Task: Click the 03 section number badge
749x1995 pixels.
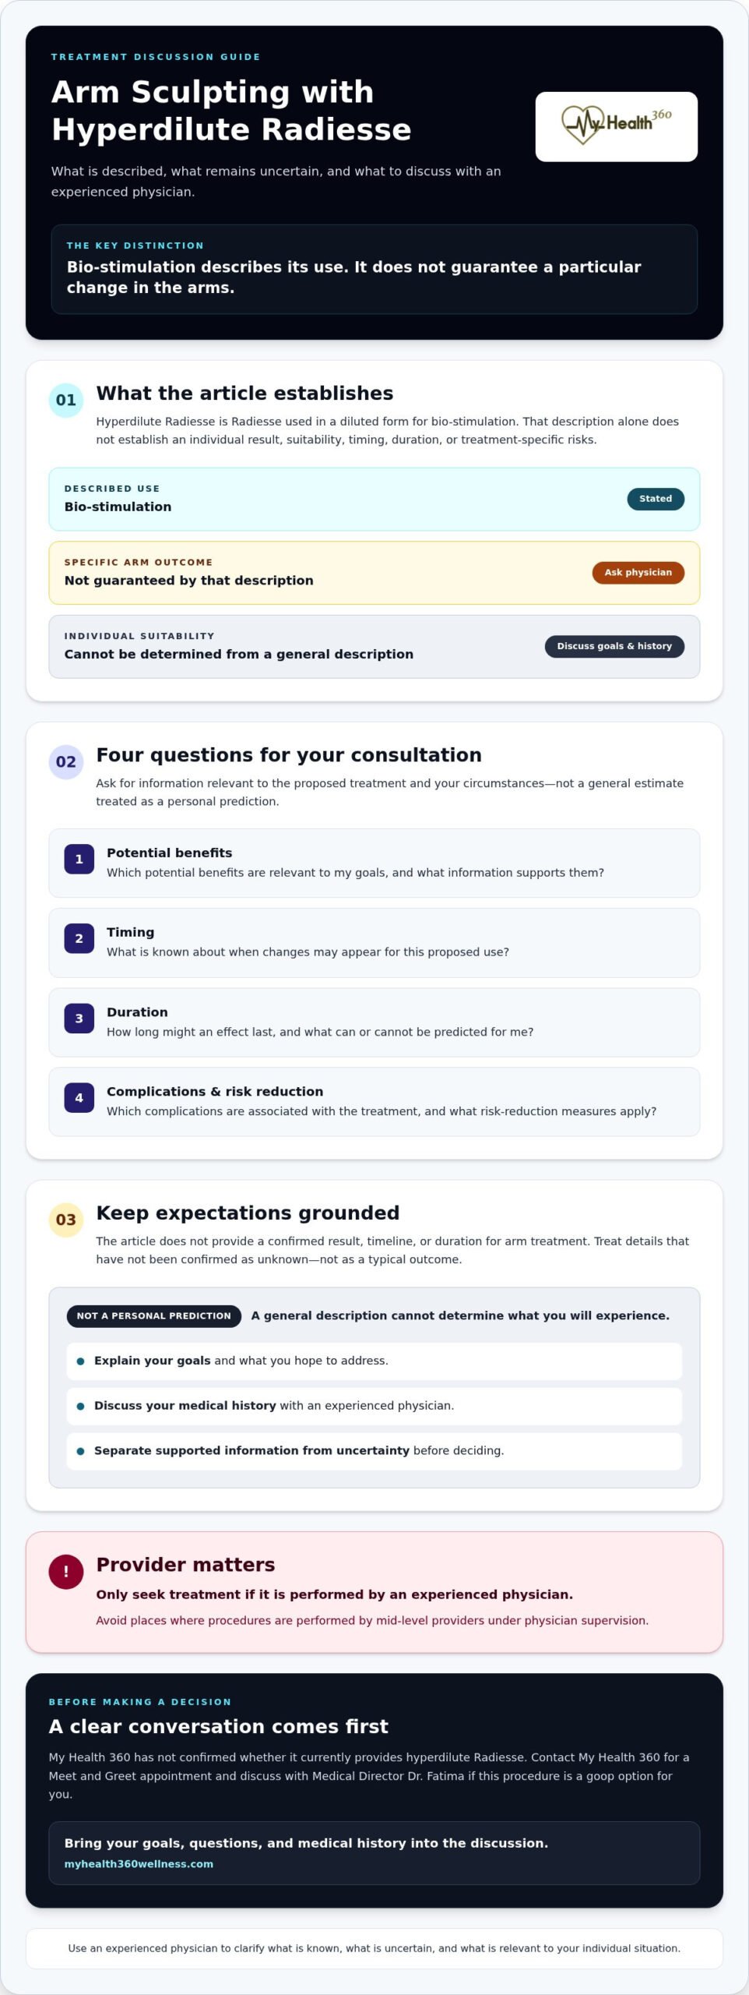Action: click(x=66, y=1220)
